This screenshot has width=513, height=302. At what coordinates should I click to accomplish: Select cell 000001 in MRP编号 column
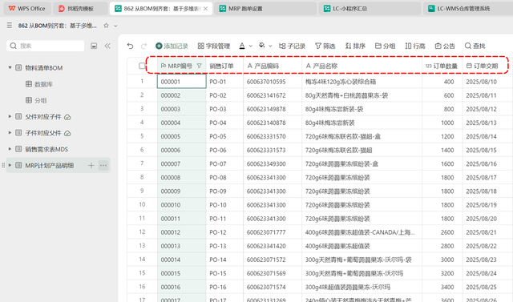coord(182,82)
